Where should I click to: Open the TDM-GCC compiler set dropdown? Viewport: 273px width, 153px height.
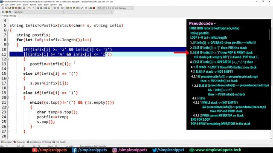pos(115,8)
